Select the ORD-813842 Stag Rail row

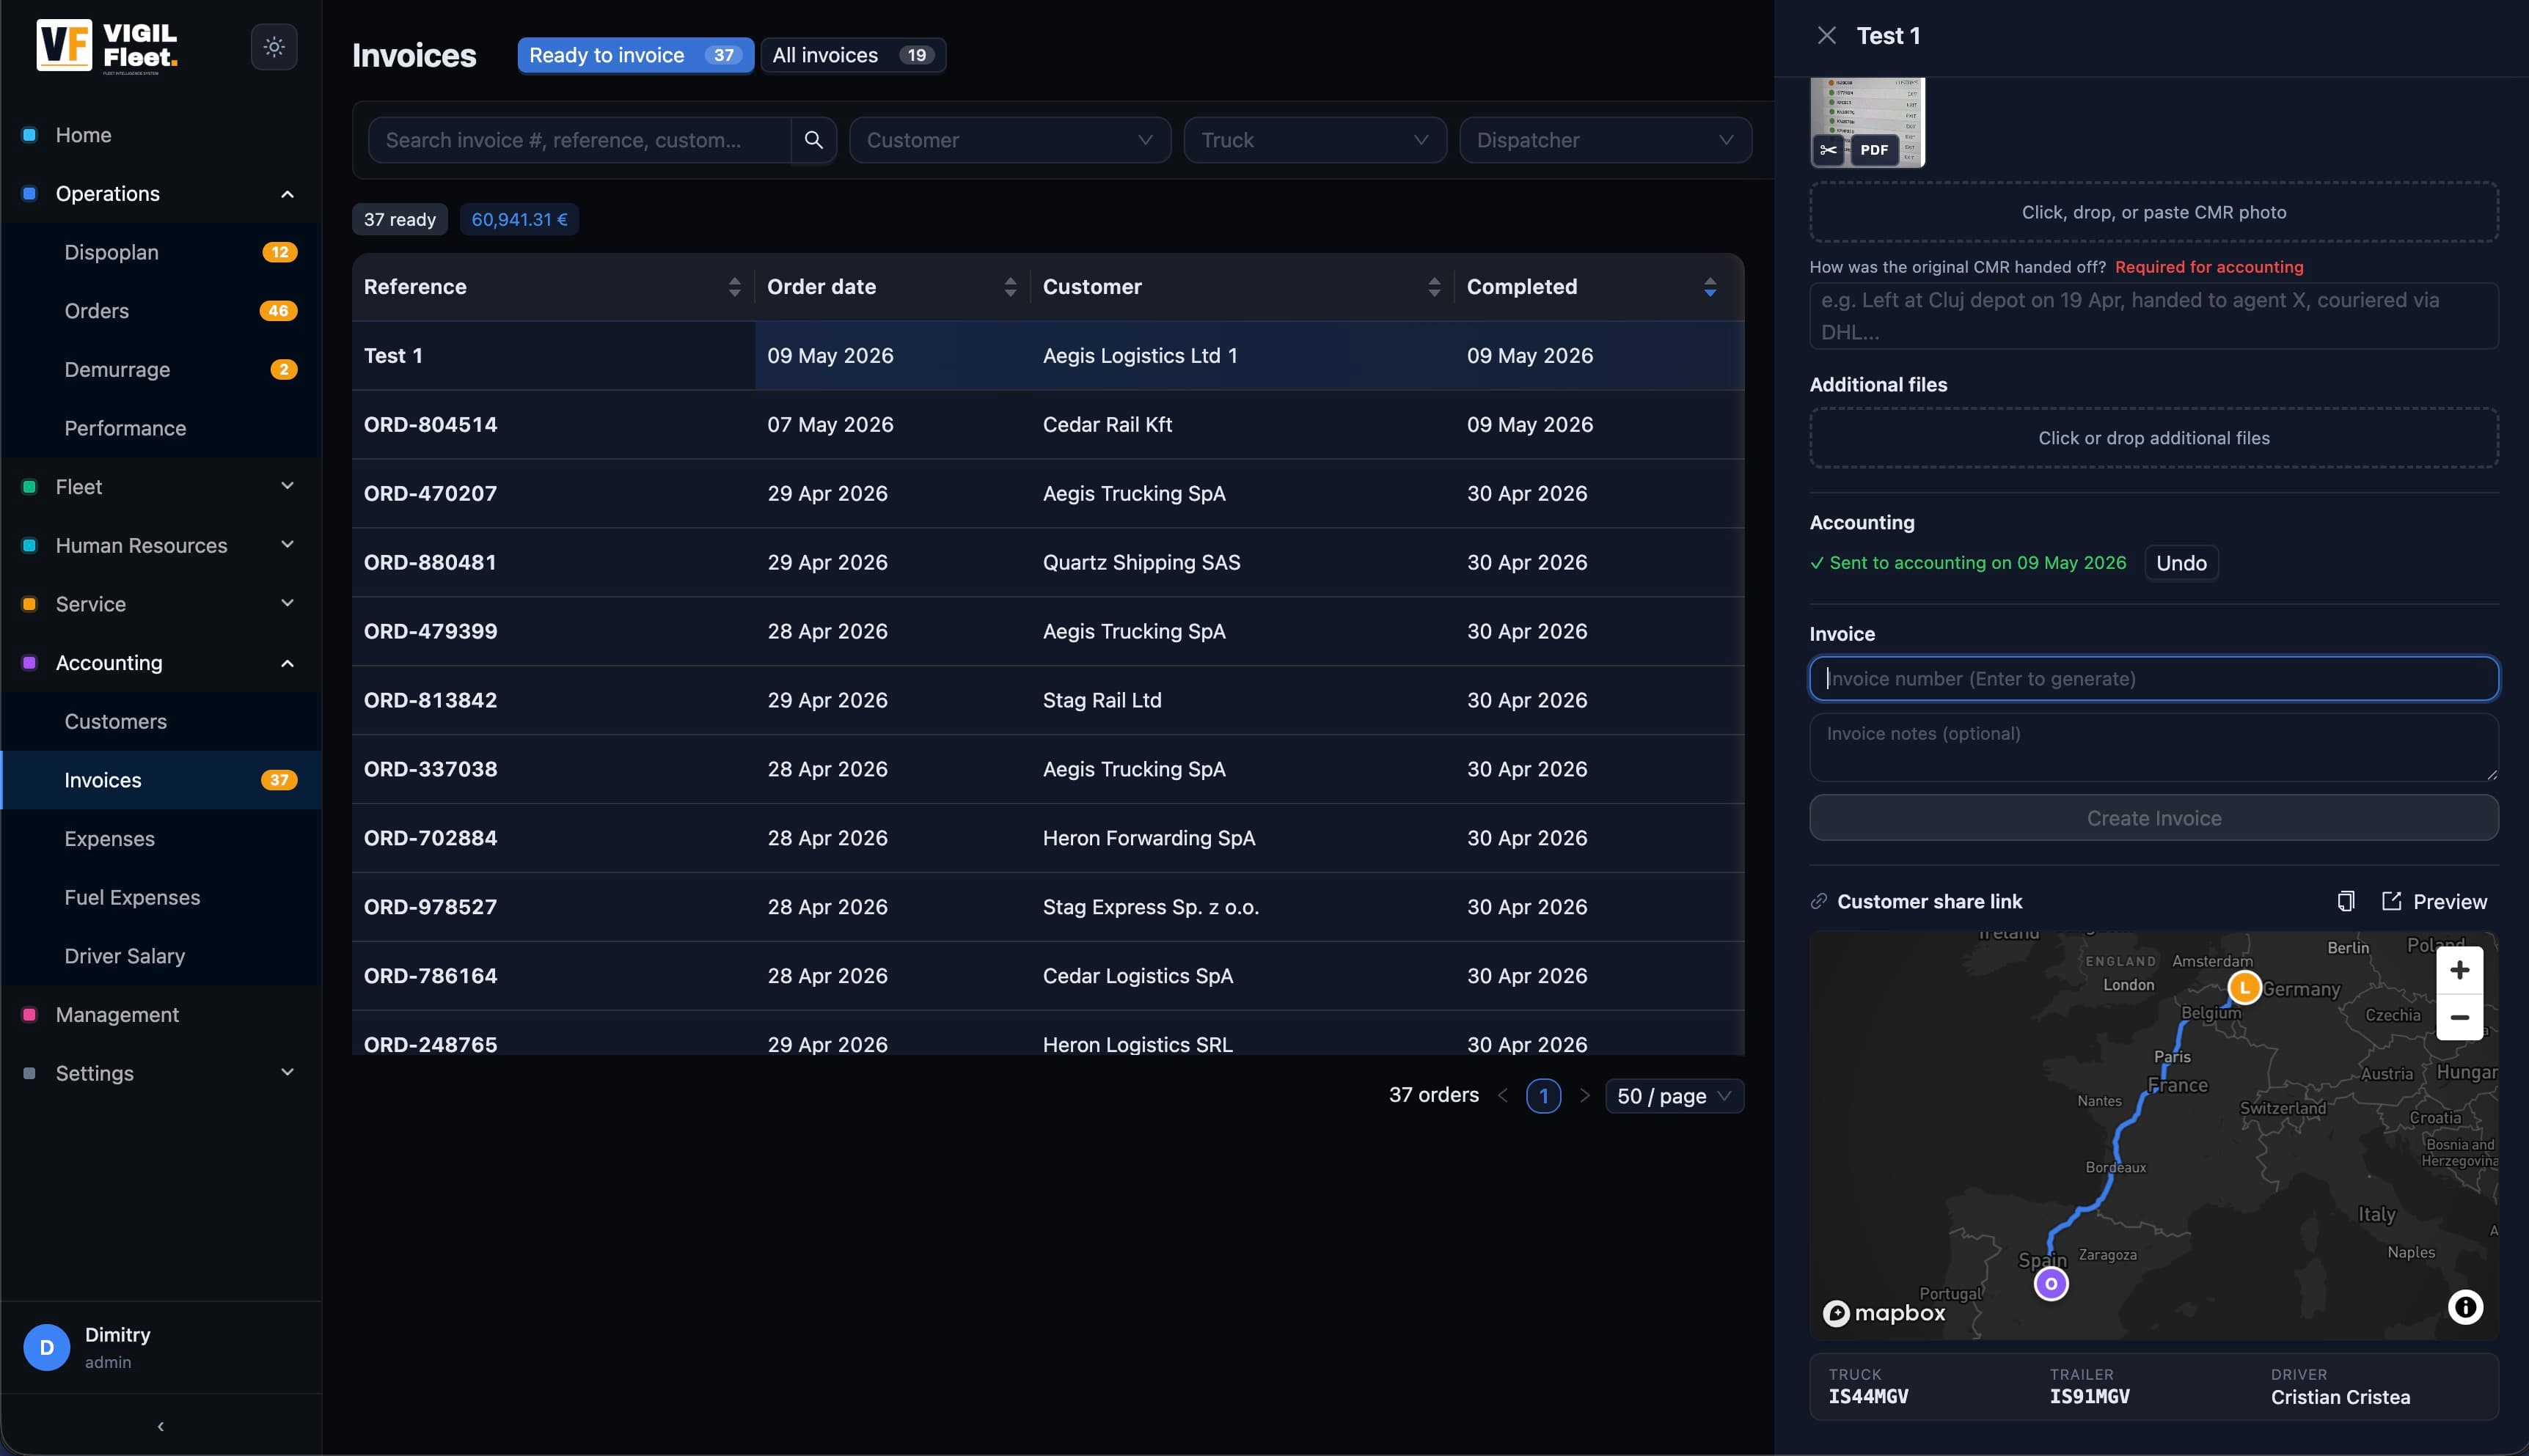coord(1047,701)
